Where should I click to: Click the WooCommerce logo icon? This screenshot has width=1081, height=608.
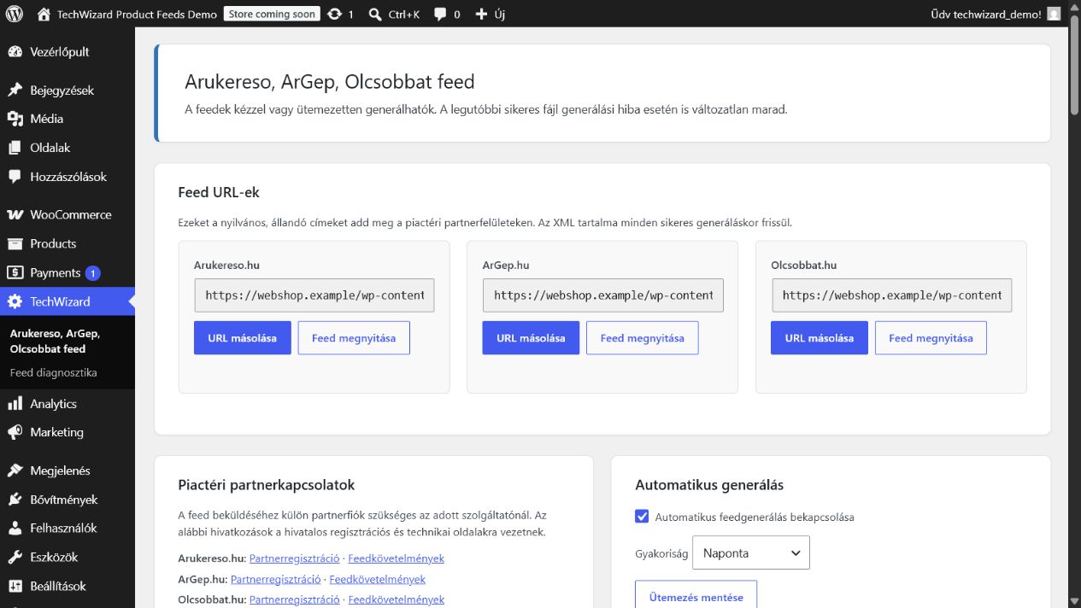click(x=15, y=215)
